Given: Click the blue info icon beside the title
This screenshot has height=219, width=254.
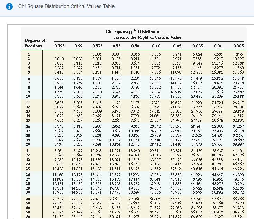Looking at the screenshot, I should (9, 7).
